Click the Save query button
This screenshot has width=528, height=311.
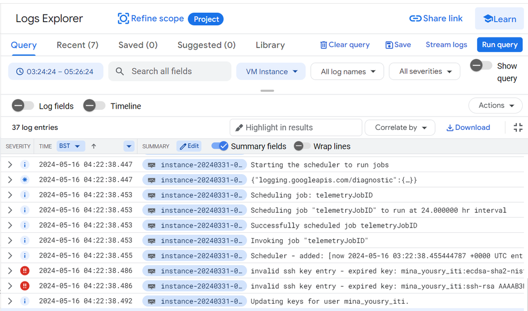click(398, 45)
